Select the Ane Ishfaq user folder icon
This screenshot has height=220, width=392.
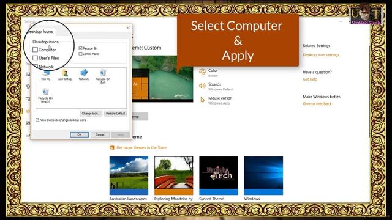click(65, 75)
